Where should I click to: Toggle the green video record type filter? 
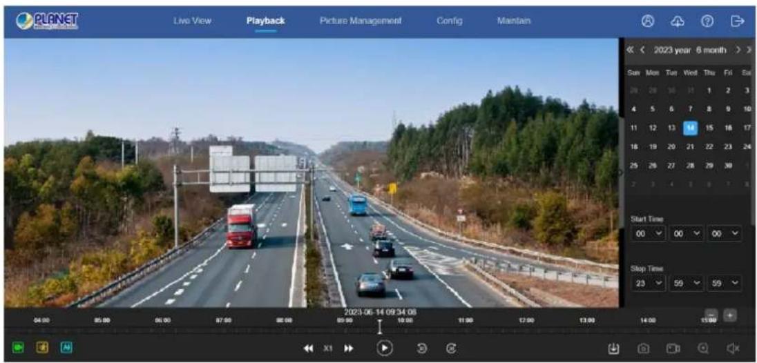[18, 347]
